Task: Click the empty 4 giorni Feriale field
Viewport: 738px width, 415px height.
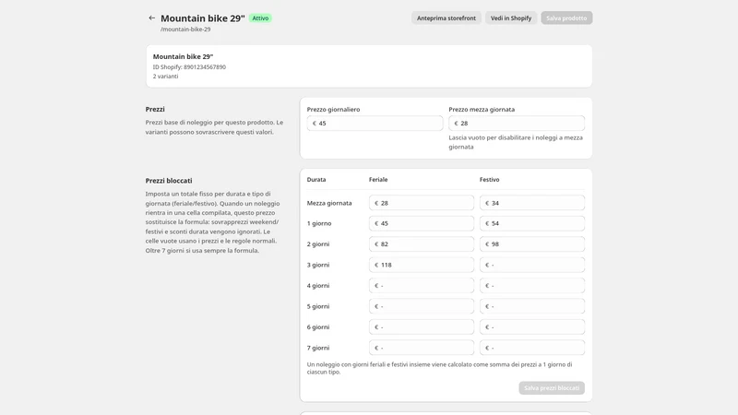Action: 422,286
